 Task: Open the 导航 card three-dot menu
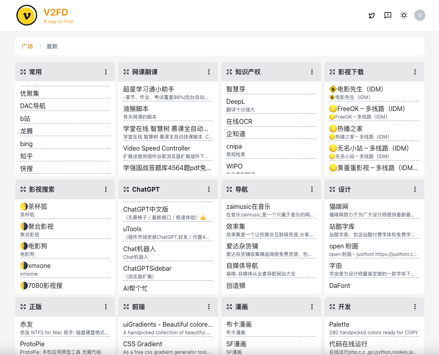coord(312,190)
